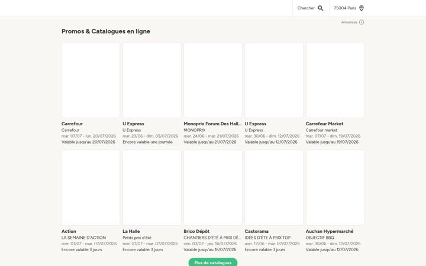Click the date range ven. 03/07 - jeu. 16/07/2026
426x266 pixels.
coord(210,244)
